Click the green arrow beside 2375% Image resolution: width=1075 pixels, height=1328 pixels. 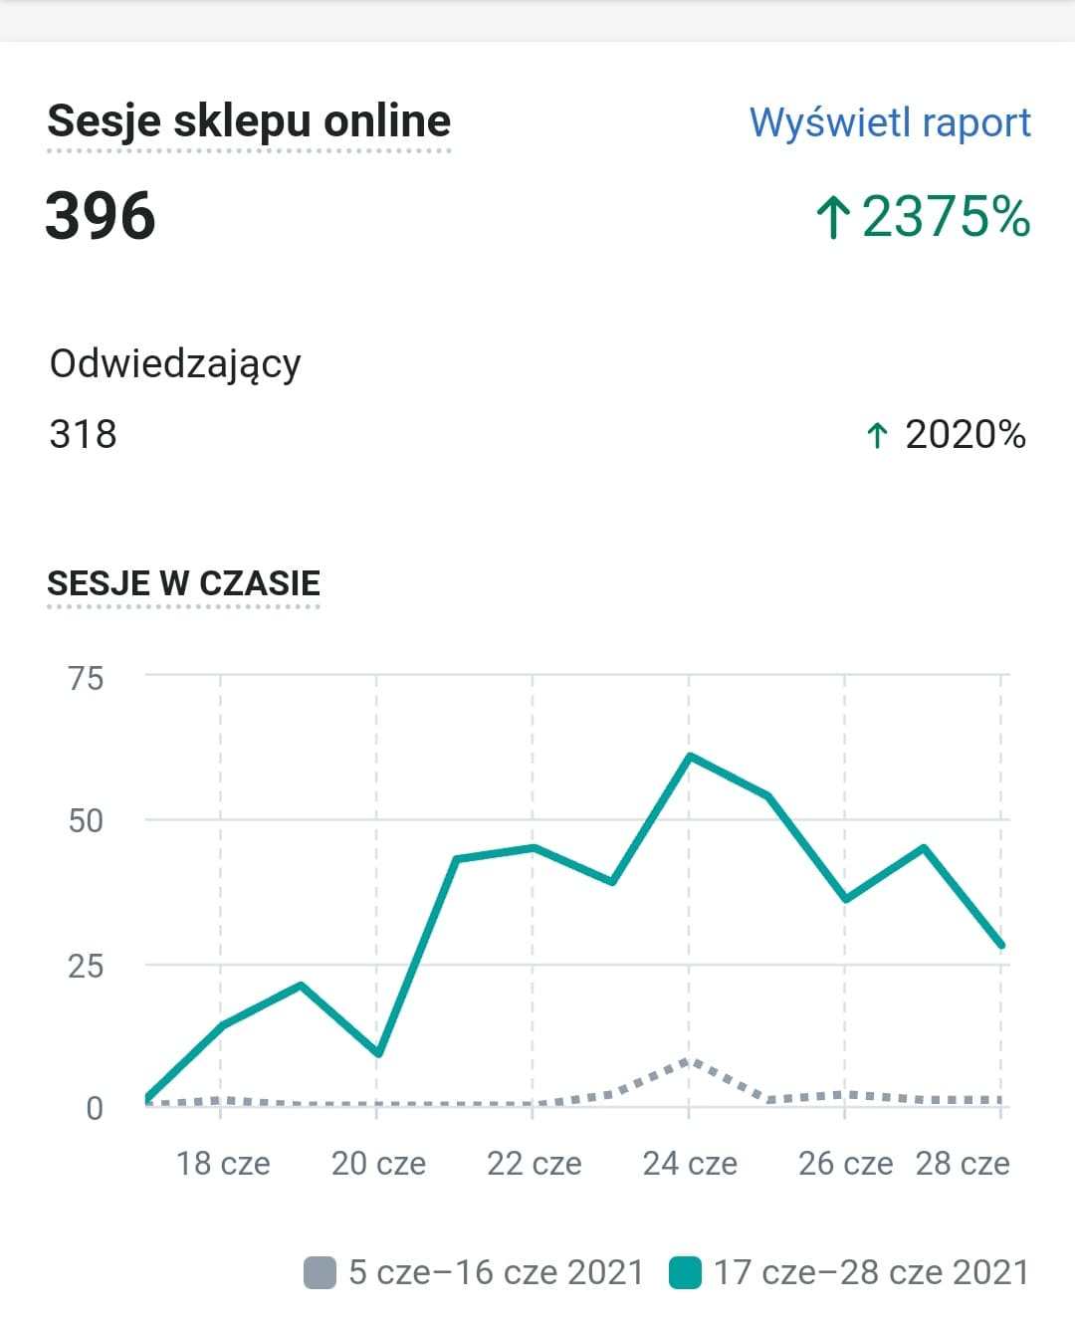[832, 217]
